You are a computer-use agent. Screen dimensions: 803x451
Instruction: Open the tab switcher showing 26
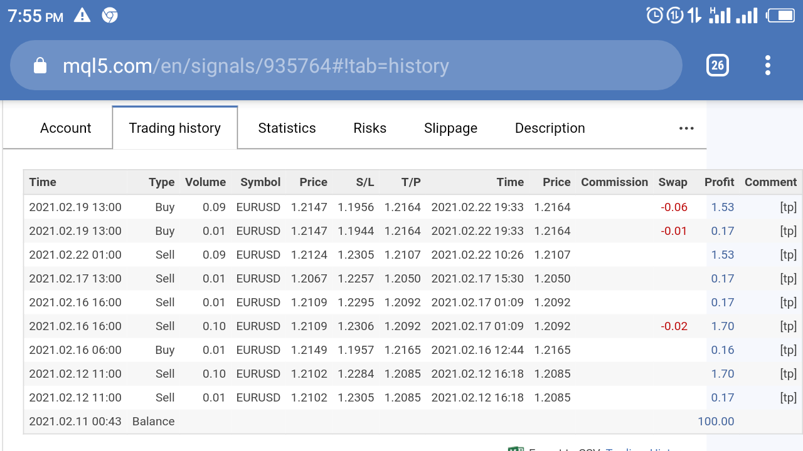(718, 65)
